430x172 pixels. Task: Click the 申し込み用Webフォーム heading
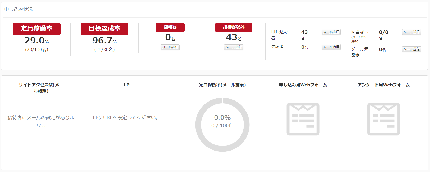[303, 85]
